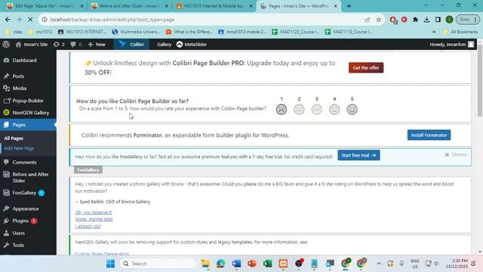Click 'Ok, you deserve it' link

click(94, 212)
